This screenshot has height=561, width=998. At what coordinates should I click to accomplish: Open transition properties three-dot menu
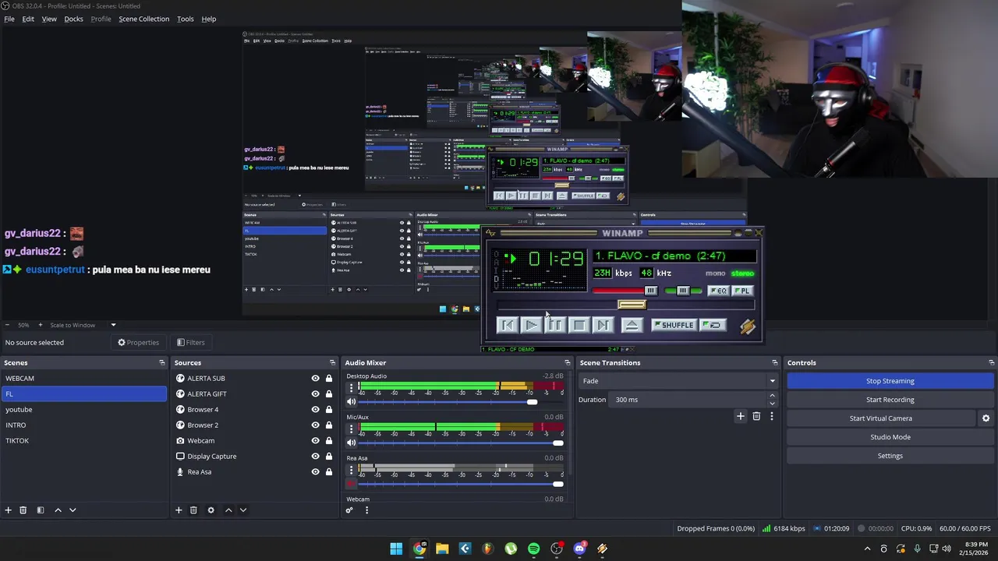pyautogui.click(x=772, y=416)
